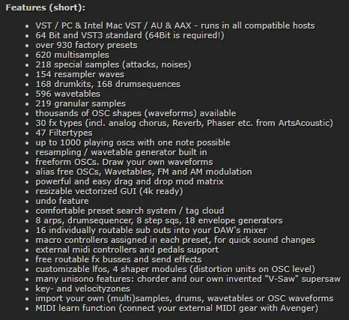Click the '30 fx types' list item

tap(184, 123)
